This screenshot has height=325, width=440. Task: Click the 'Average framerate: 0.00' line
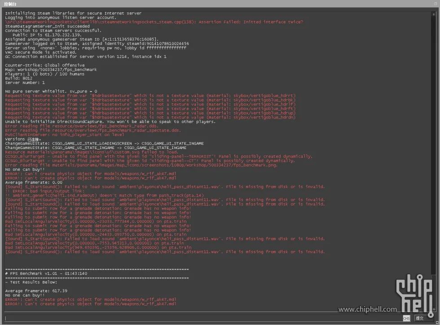pos(34,182)
